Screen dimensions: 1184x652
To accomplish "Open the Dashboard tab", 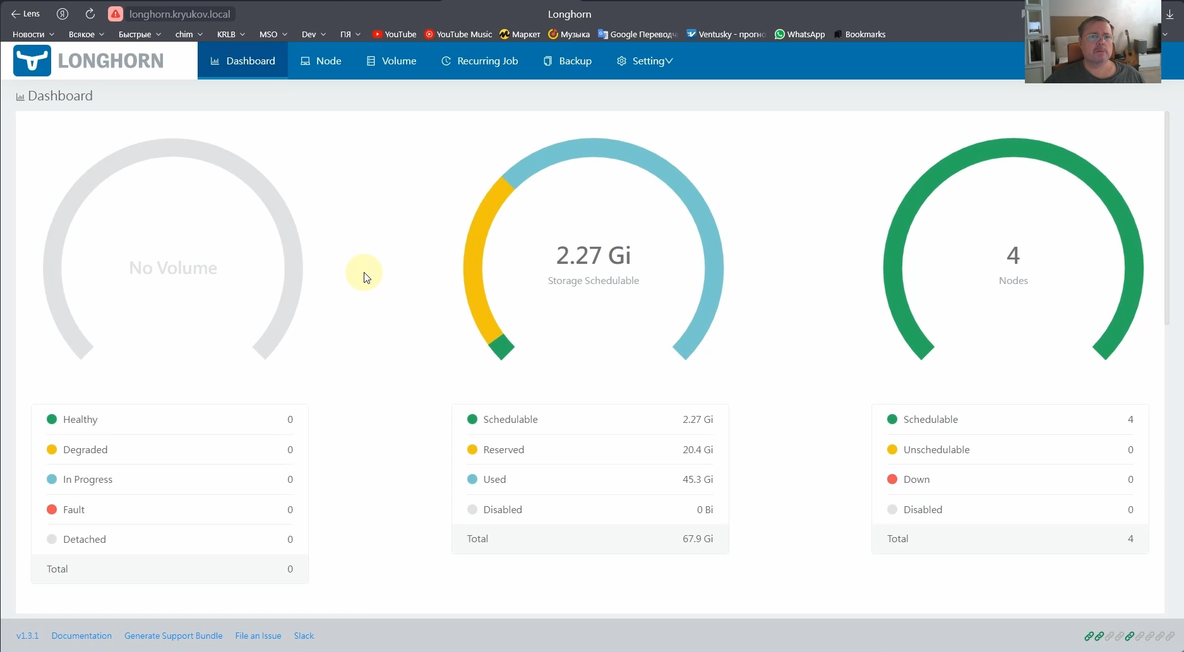I will click(242, 61).
